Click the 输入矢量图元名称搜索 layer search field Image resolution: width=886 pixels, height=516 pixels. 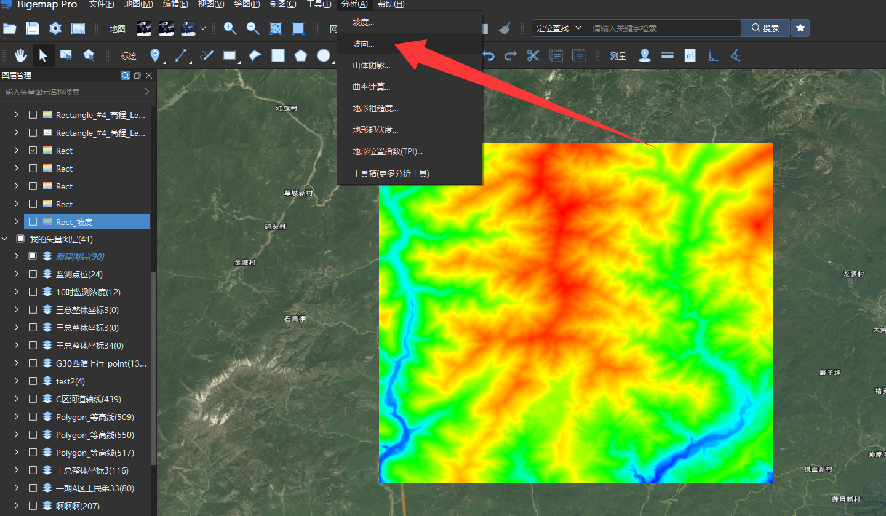tap(73, 92)
